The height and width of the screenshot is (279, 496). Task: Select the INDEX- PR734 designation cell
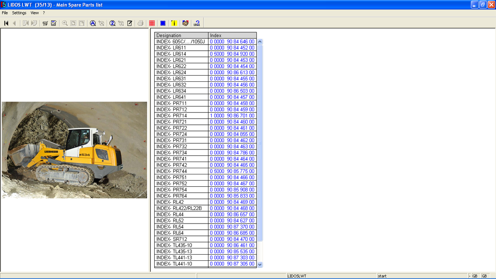click(181, 153)
